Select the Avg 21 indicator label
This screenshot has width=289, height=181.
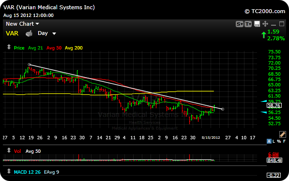35,48
